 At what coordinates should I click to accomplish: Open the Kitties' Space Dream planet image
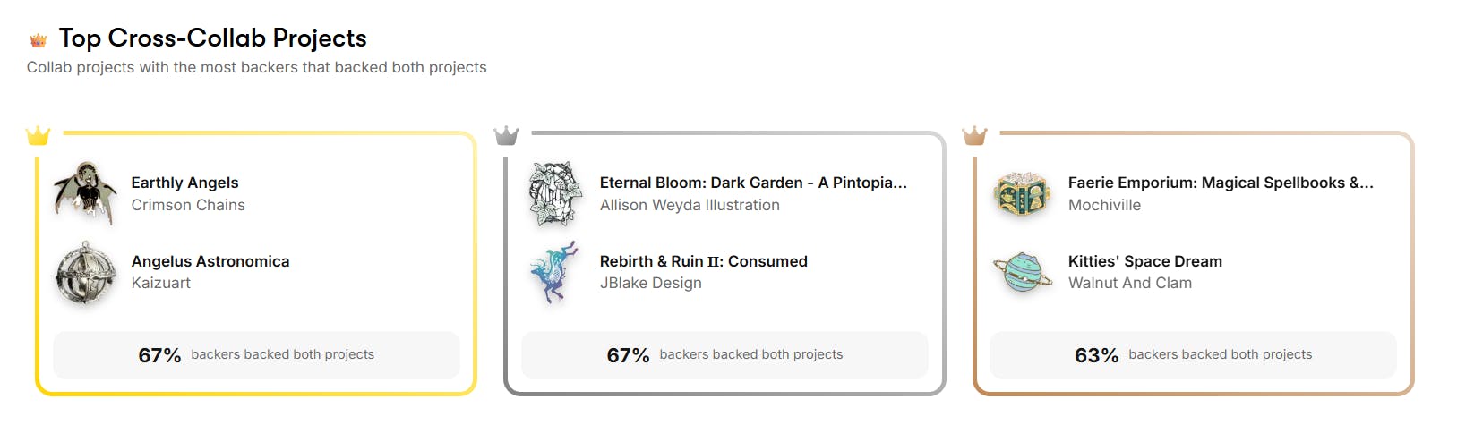pyautogui.click(x=1023, y=273)
